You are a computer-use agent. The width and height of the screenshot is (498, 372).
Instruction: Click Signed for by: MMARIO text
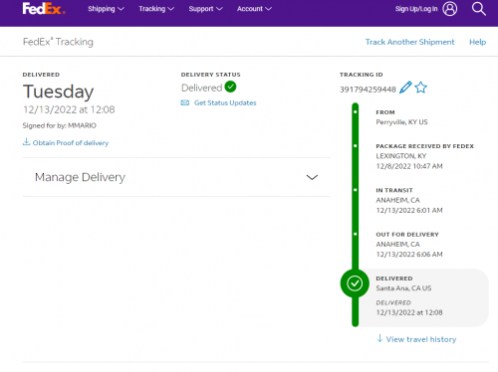click(60, 125)
